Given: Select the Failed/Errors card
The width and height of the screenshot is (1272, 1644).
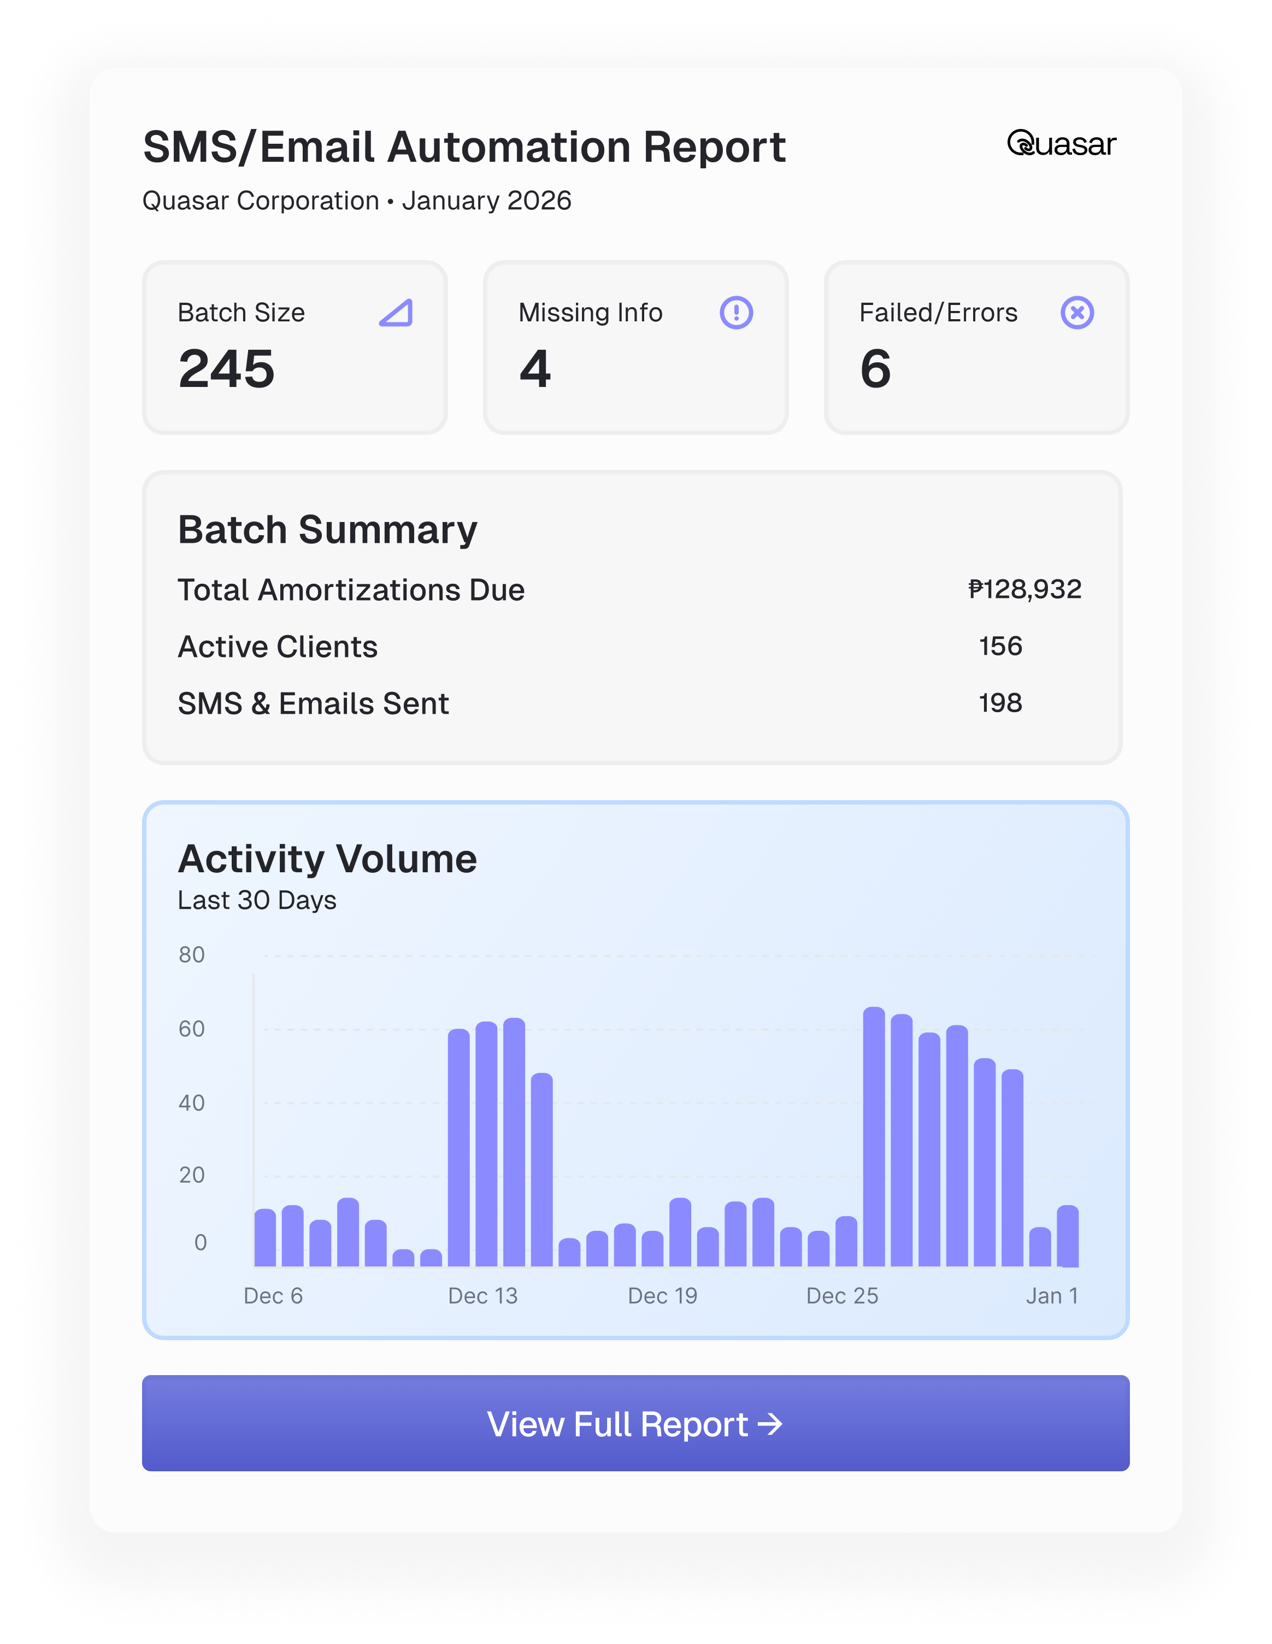Looking at the screenshot, I should (976, 348).
